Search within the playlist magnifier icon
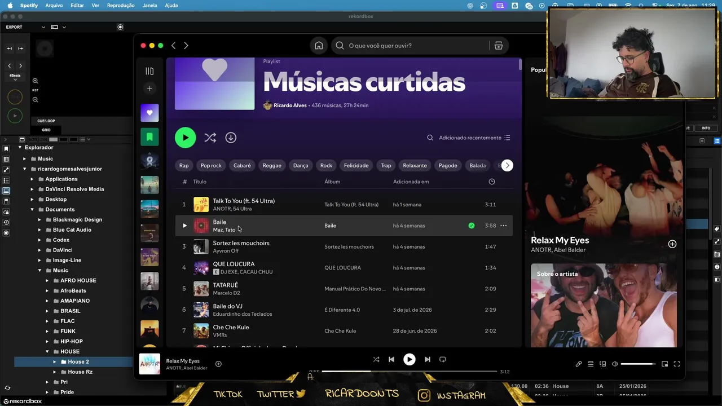Screen dimensions: 722x406 [x=430, y=138]
